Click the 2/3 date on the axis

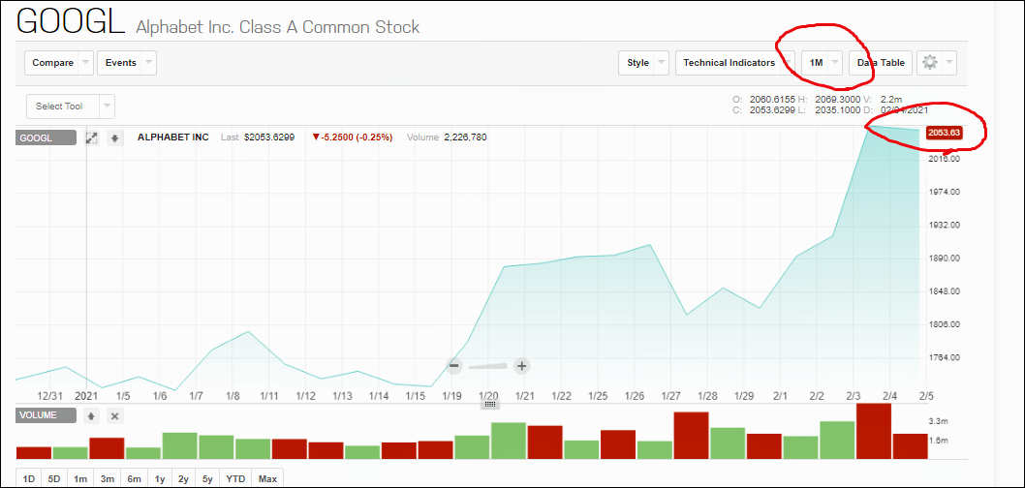click(x=854, y=396)
